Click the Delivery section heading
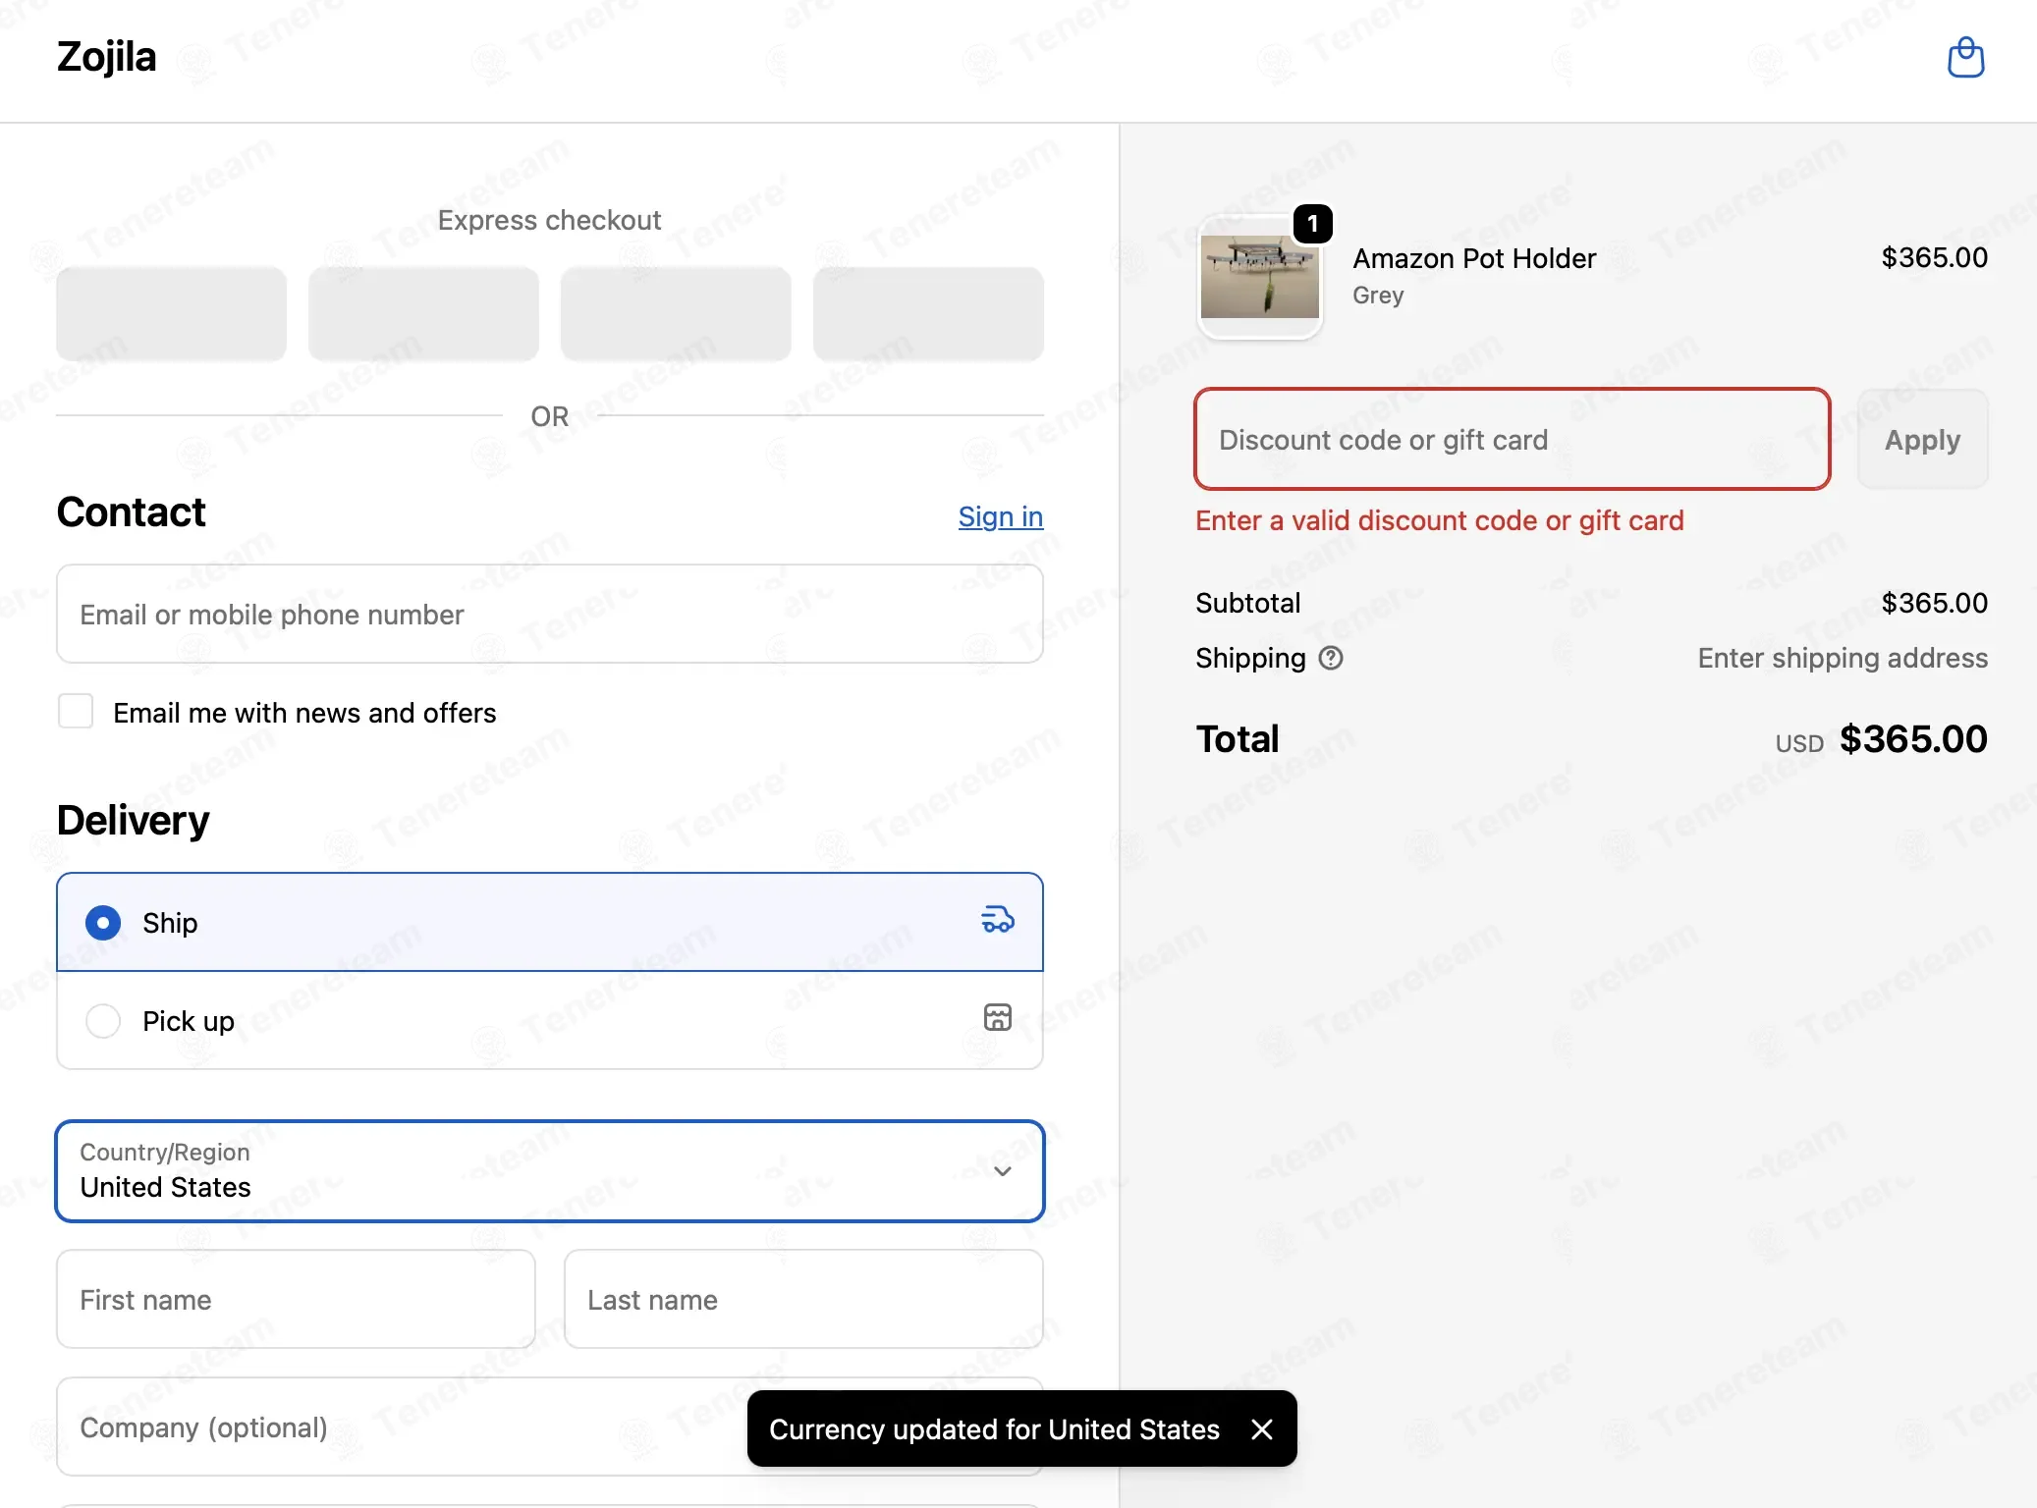Image resolution: width=2037 pixels, height=1508 pixels. (133, 820)
